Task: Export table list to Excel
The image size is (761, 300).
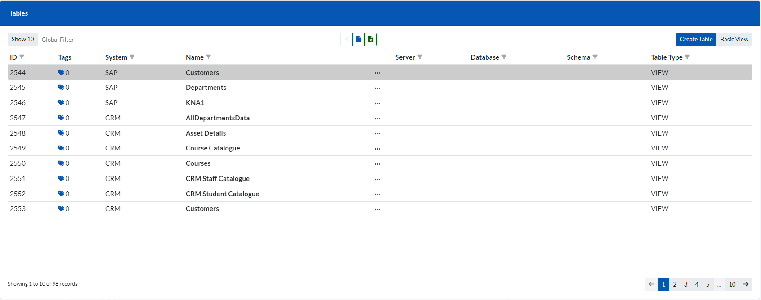Action: click(371, 40)
